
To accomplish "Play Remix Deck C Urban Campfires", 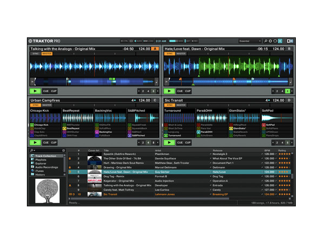I will 35,142.
